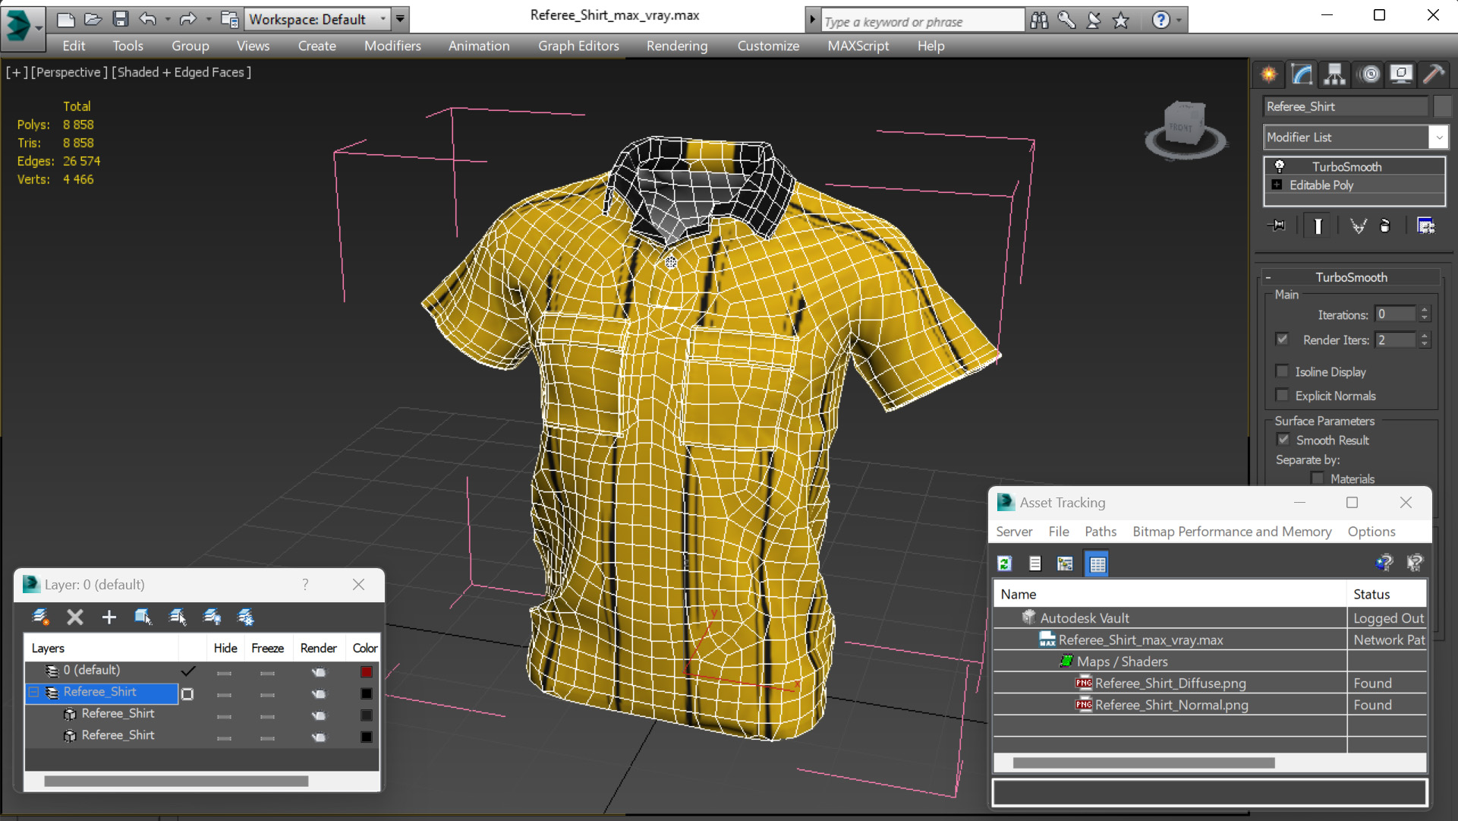The height and width of the screenshot is (821, 1458).
Task: Click the red color swatch for 0 (default)
Action: (367, 672)
